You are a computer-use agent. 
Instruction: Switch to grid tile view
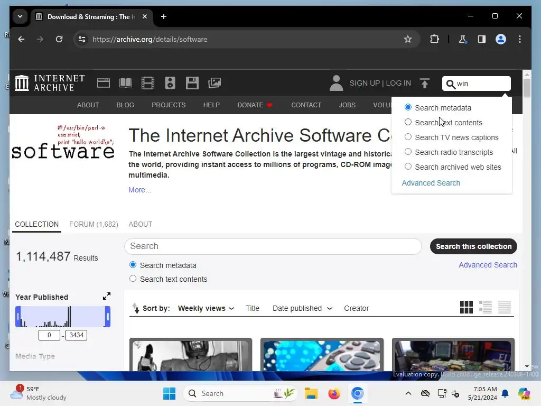coord(466,307)
